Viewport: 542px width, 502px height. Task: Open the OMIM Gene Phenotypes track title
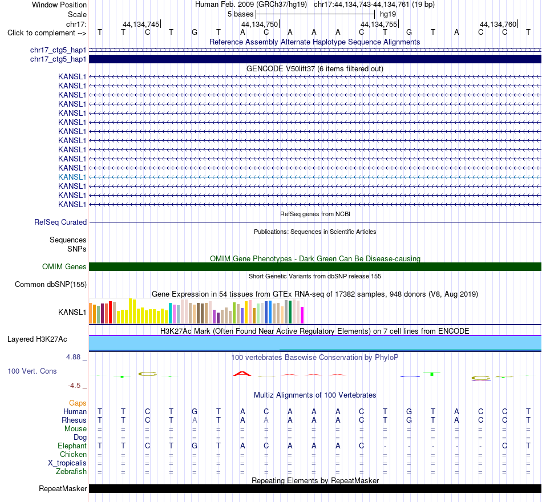click(x=315, y=258)
